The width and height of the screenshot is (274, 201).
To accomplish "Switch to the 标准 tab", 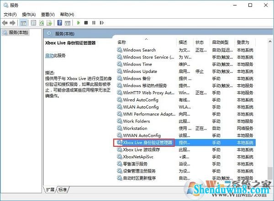I will pos(63,190).
